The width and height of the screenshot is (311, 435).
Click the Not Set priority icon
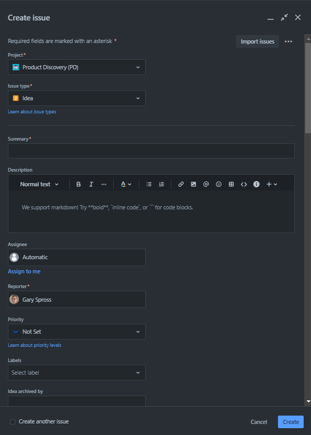click(16, 332)
